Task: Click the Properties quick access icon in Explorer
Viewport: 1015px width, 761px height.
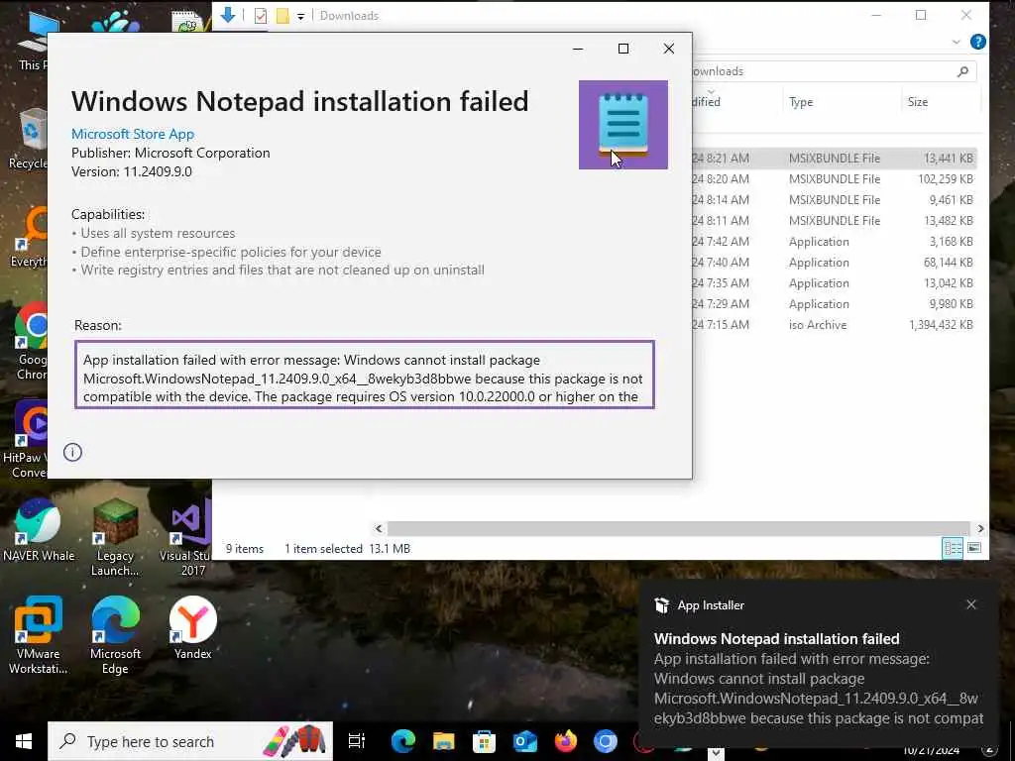Action: click(x=261, y=16)
